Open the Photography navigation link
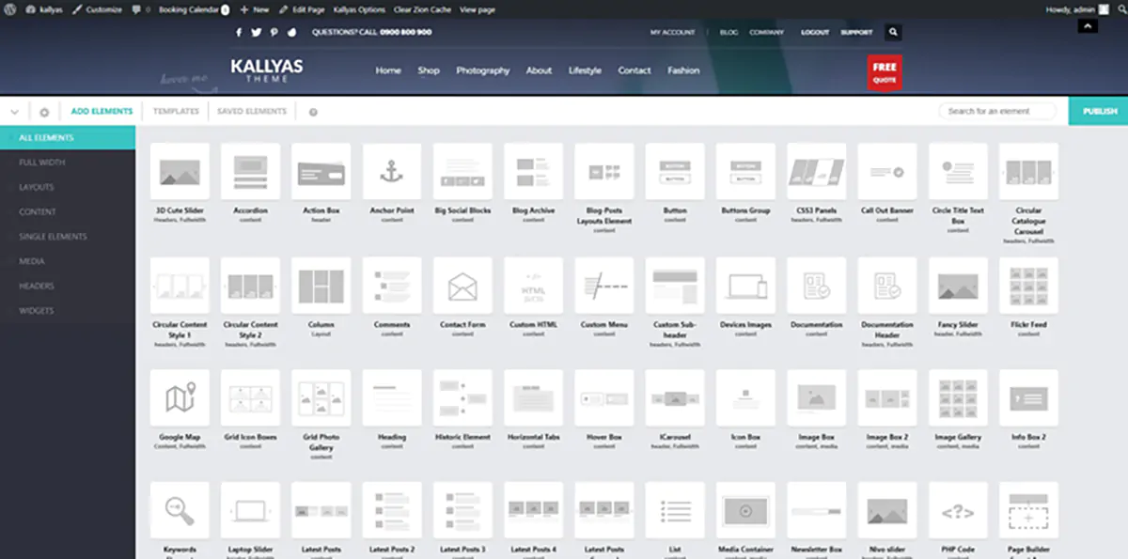The image size is (1128, 559). point(482,70)
